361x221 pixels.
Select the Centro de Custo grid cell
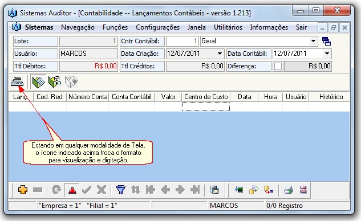(206, 107)
